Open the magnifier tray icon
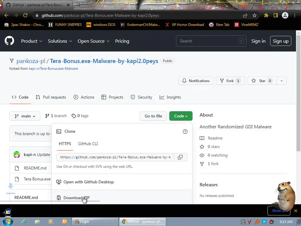The height and width of the screenshot is (226, 301). point(257,222)
